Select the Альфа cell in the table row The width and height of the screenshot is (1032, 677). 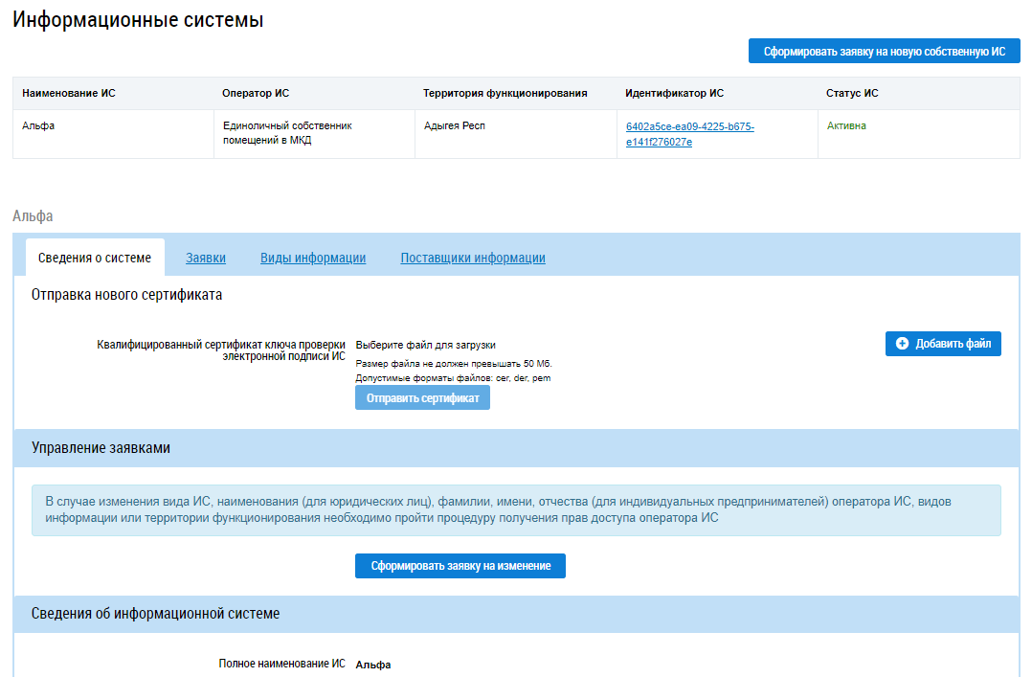(x=38, y=125)
